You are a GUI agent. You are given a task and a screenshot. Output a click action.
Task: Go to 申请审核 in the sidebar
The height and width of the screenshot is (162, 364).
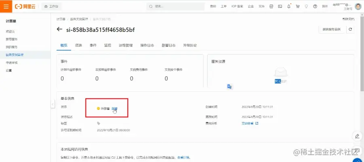click(12, 63)
